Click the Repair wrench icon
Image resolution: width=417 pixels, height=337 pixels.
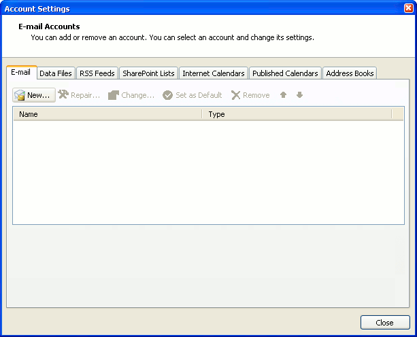[x=63, y=95]
